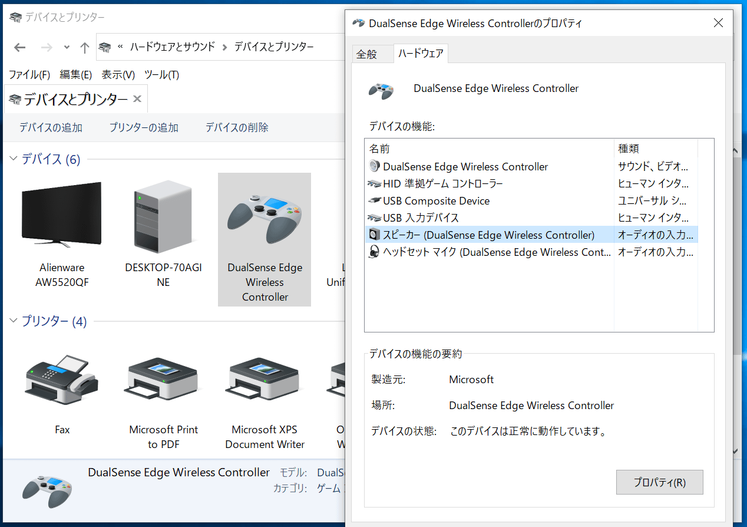This screenshot has width=747, height=527.
Task: Click the デバイスとプリンター breadcrumb
Action: [275, 47]
